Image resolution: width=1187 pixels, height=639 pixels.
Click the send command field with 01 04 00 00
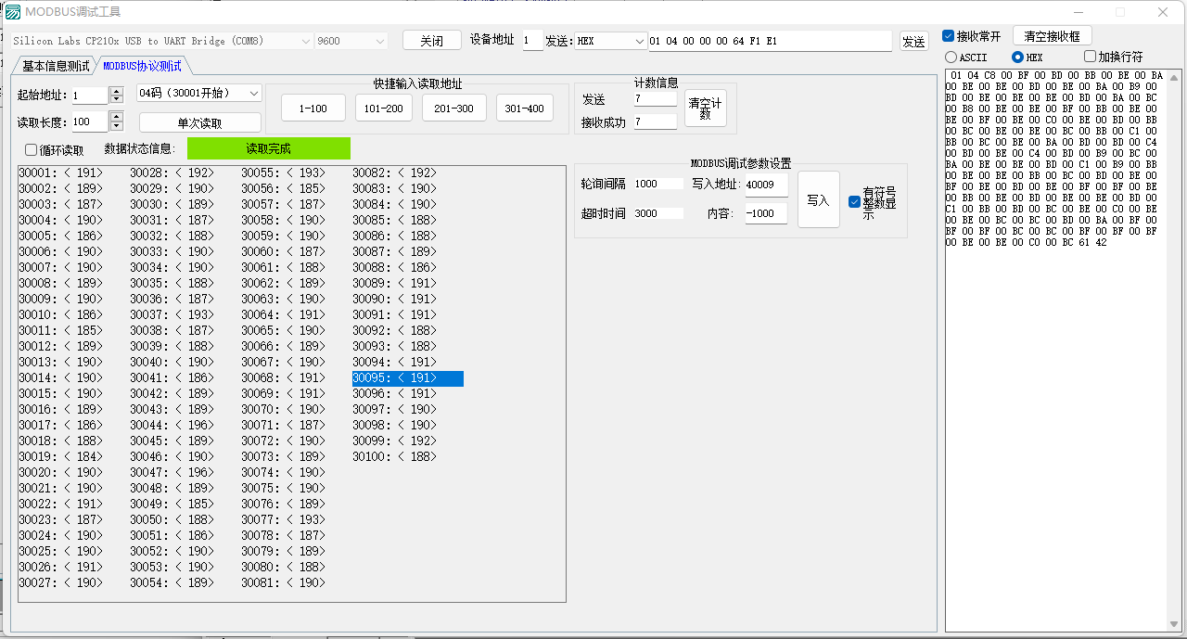[770, 41]
